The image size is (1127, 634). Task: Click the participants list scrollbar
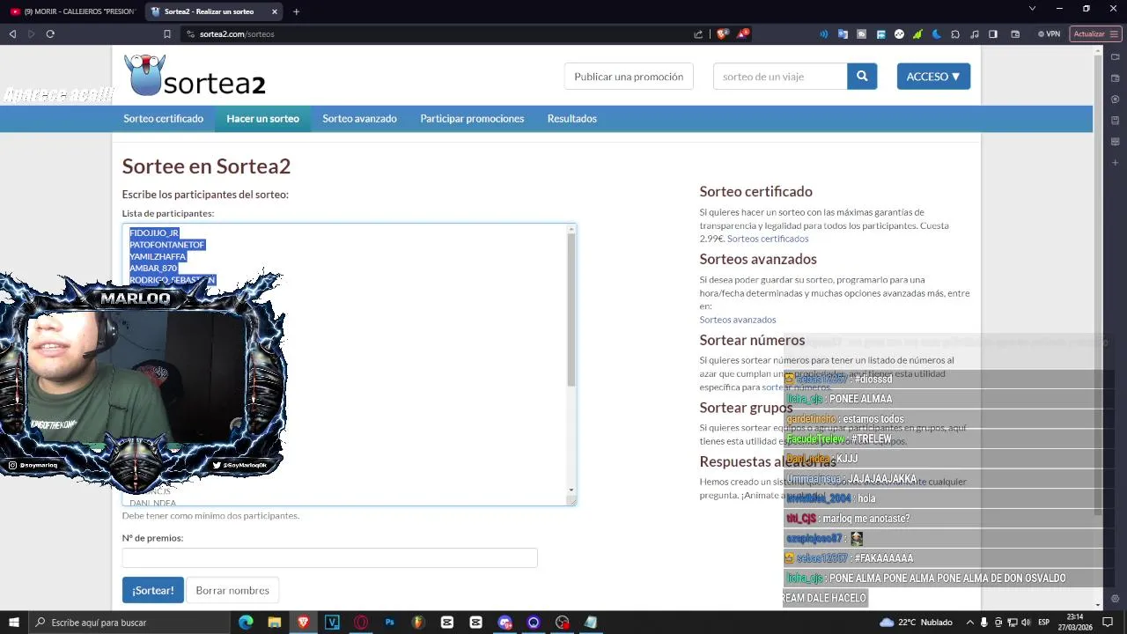[571, 312]
